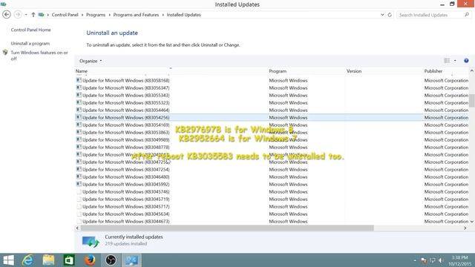Go up one level with up arrow

(33, 15)
